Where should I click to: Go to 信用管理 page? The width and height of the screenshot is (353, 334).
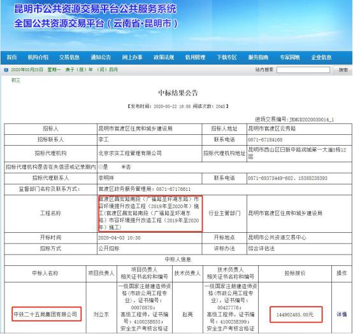[195, 57]
